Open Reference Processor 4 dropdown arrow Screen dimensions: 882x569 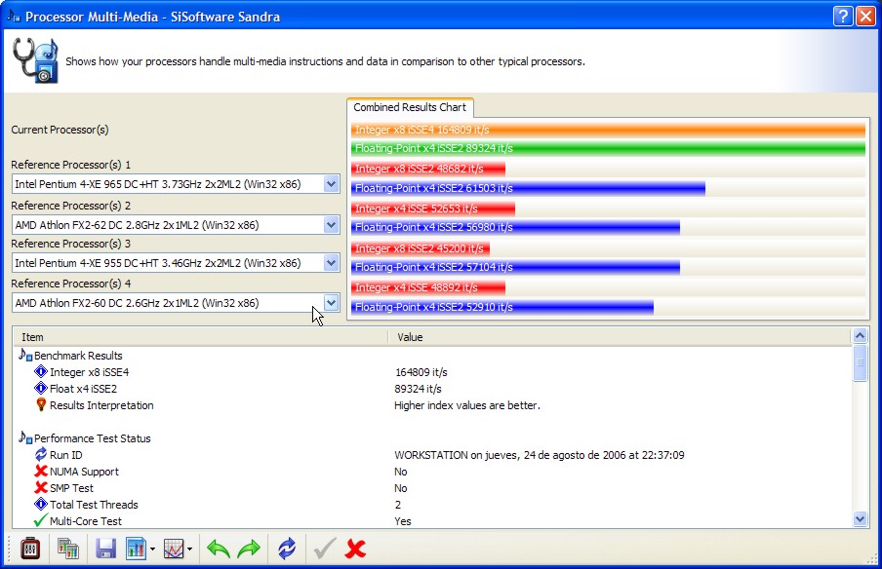pyautogui.click(x=332, y=303)
